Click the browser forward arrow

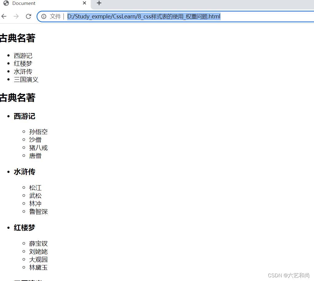tap(16, 16)
